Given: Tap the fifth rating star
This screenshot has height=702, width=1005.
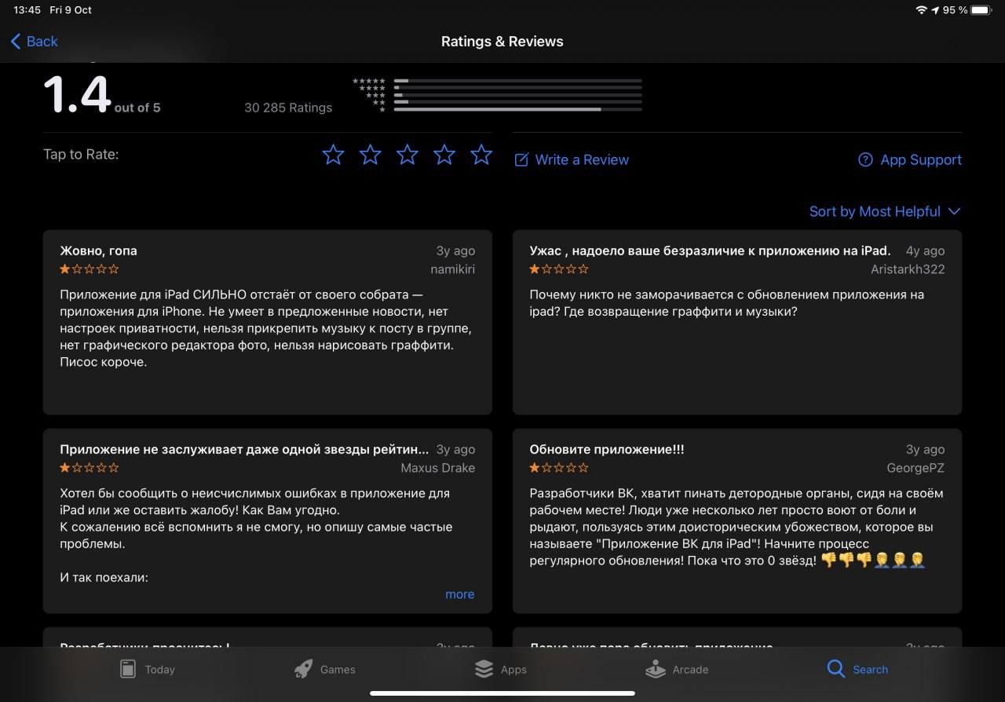Looking at the screenshot, I should [481, 155].
